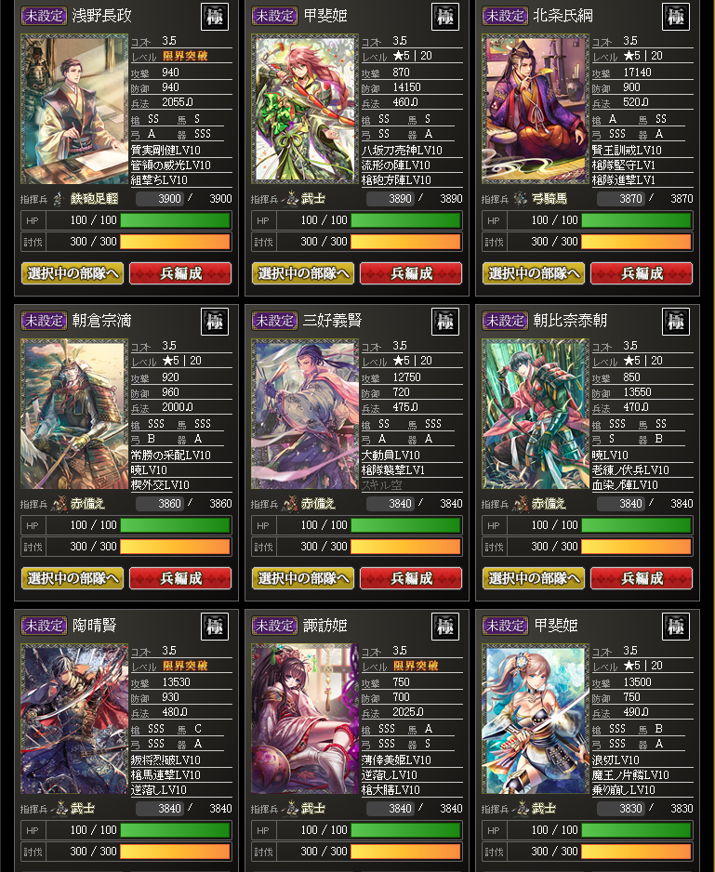
Task: Click the 弓騎馬 troop icon for 北条氏綱
Action: click(520, 199)
